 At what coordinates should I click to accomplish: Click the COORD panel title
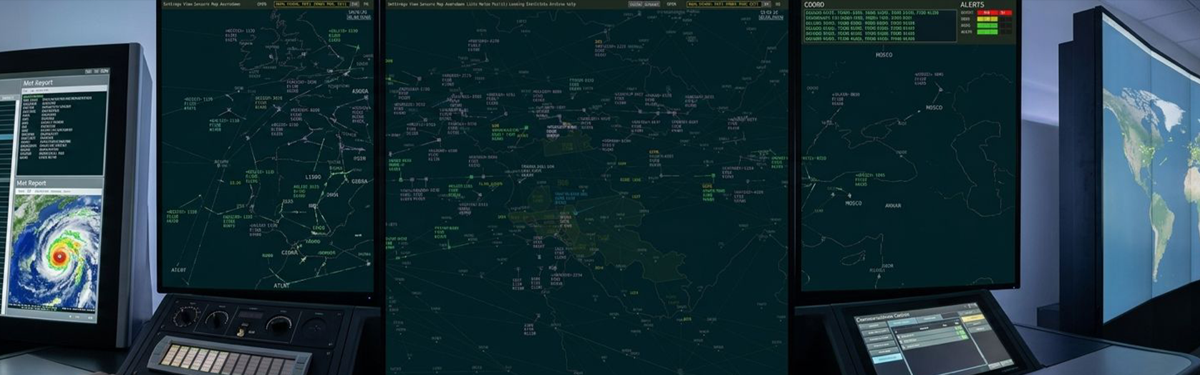coord(814,4)
